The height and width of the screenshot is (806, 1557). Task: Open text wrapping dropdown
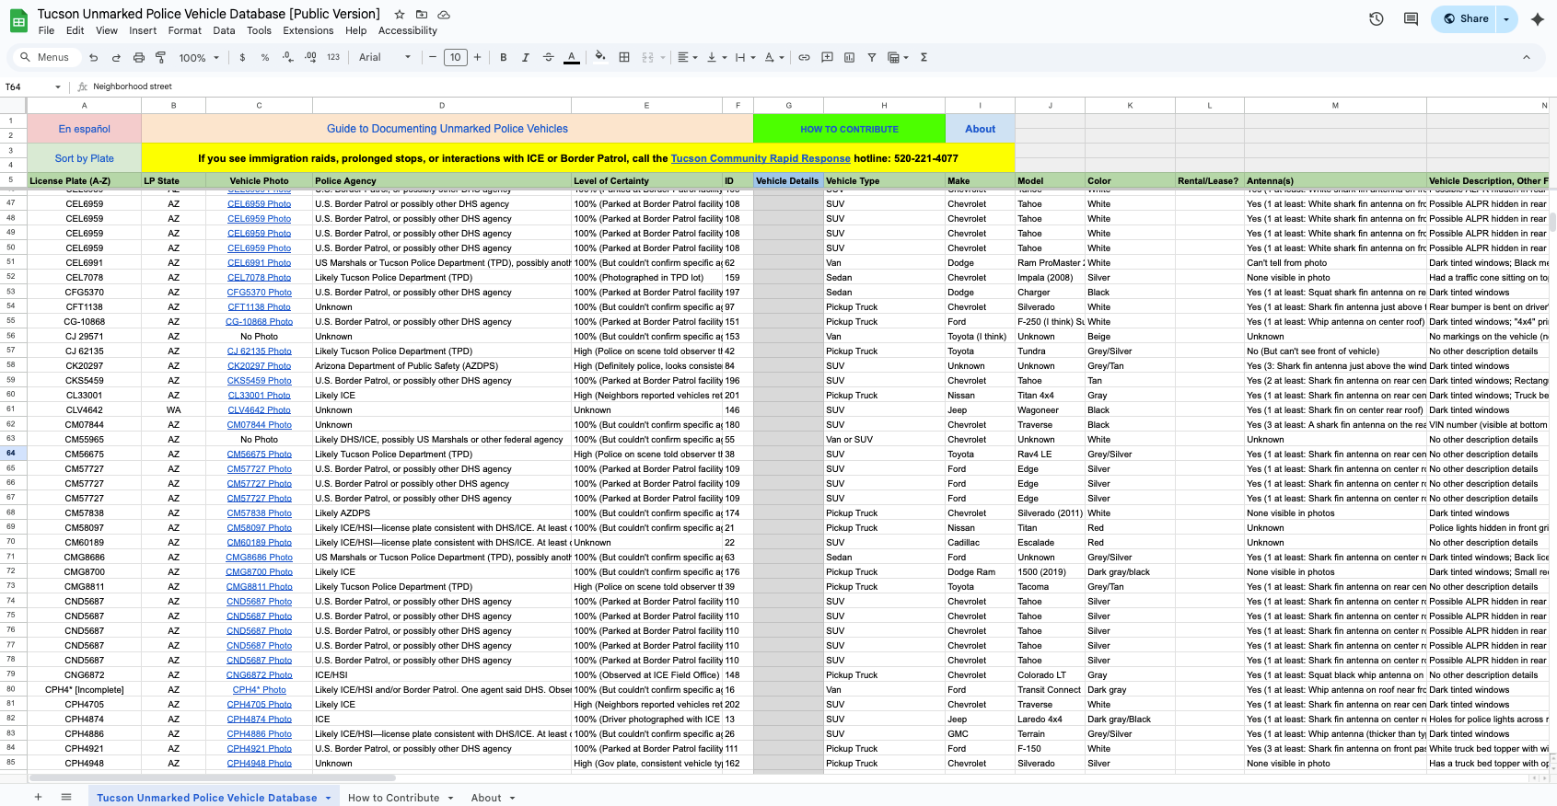coord(746,57)
